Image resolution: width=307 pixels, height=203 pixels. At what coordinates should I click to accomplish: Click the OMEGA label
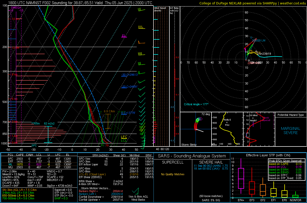tap(16, 8)
